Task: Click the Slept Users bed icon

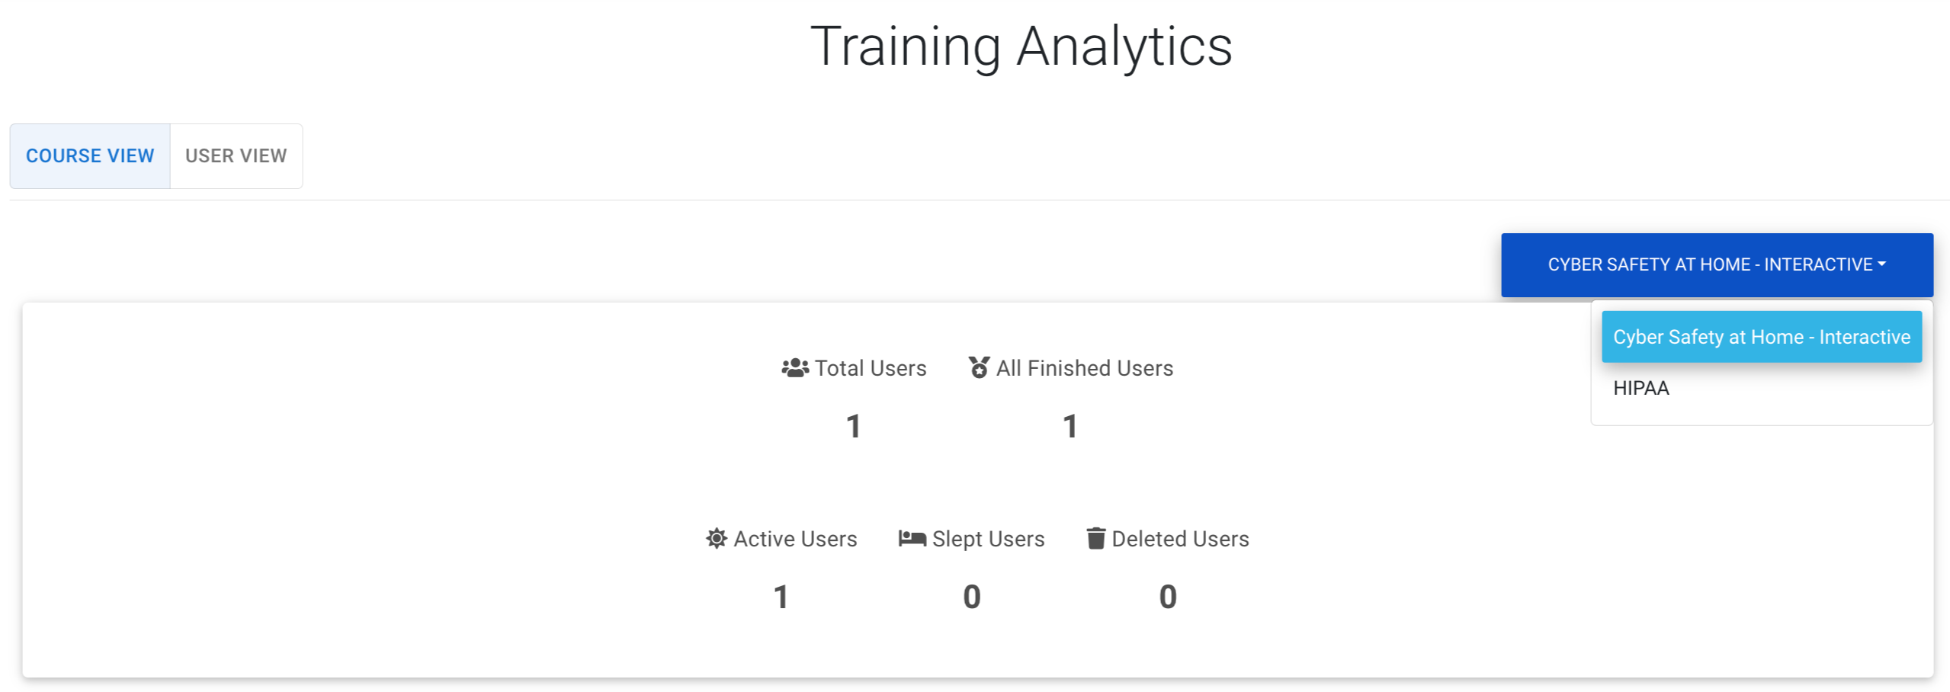Action: [x=912, y=538]
